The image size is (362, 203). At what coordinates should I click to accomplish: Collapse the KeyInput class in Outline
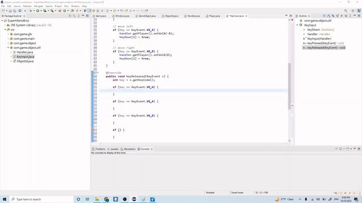click(x=298, y=25)
